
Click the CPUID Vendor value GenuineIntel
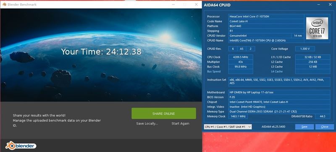[x=260, y=36]
